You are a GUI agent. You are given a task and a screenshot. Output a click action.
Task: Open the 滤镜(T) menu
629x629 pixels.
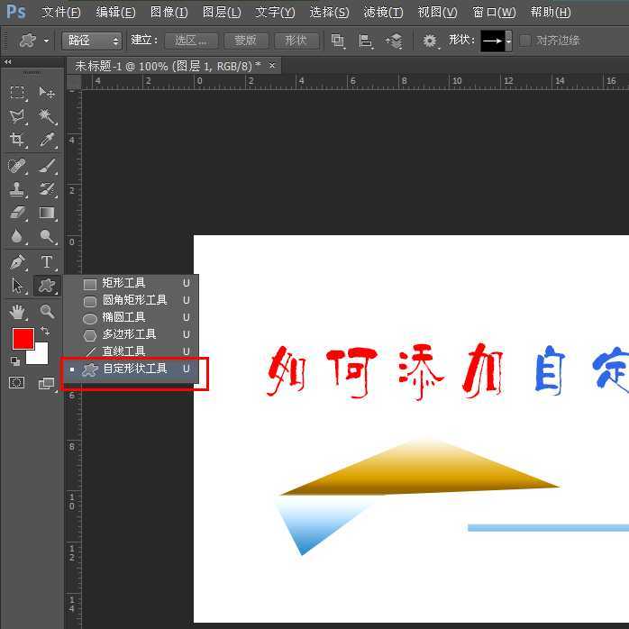click(x=383, y=13)
